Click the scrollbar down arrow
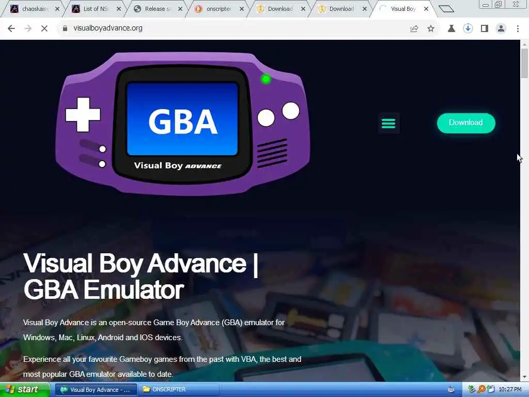This screenshot has height=397, width=529. coord(524,377)
